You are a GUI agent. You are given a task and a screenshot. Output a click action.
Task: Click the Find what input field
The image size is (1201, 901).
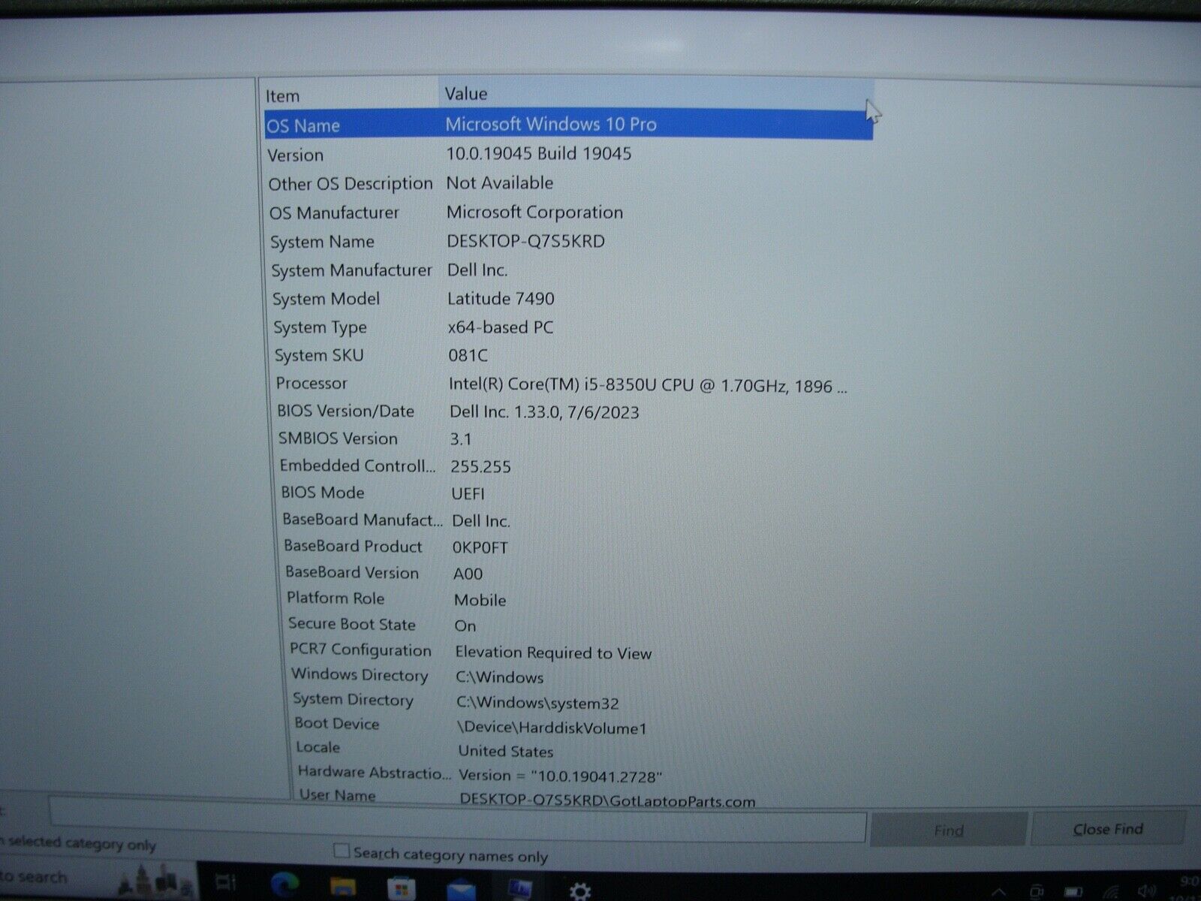[x=458, y=821]
